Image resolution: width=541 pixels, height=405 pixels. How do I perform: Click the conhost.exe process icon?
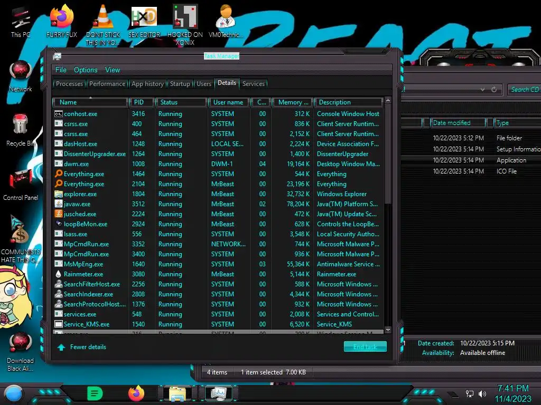(58, 114)
